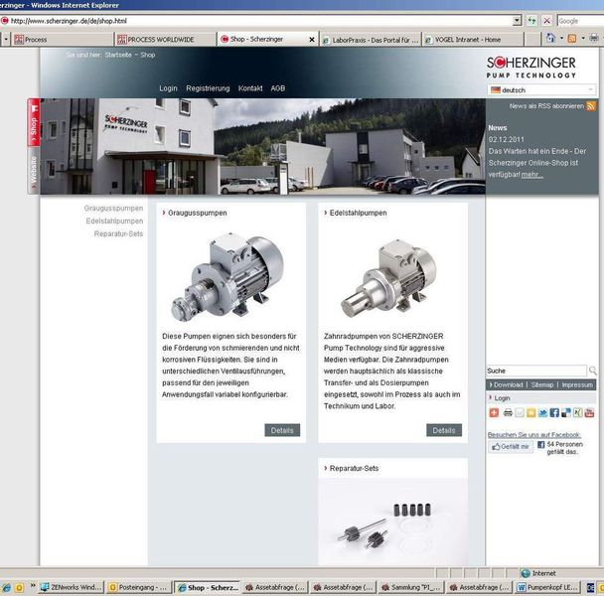Click the Edelstahlpumpen card heading
This screenshot has height=596, width=604.
tap(358, 213)
